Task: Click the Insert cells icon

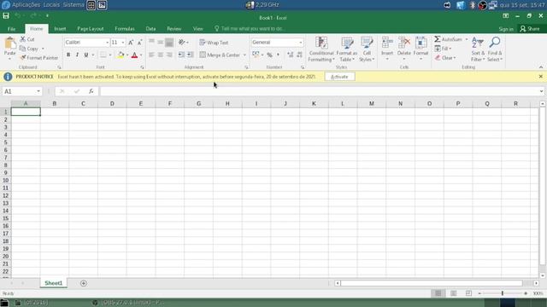Action: click(x=387, y=43)
